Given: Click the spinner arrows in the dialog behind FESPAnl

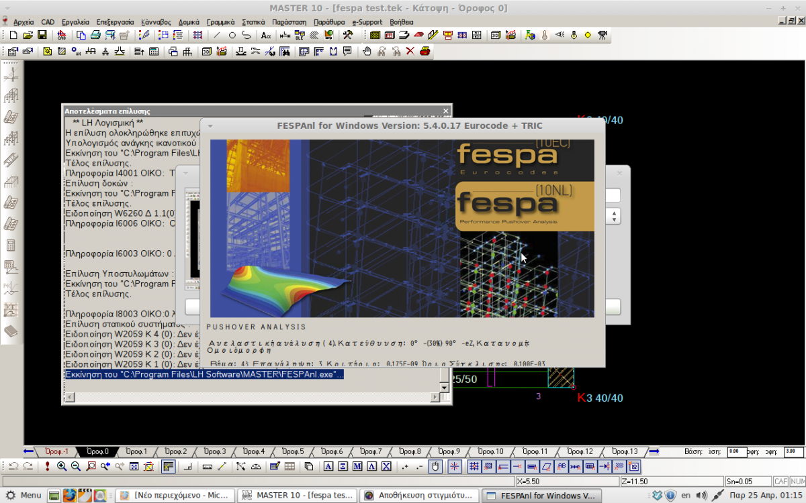Looking at the screenshot, I should [x=613, y=216].
